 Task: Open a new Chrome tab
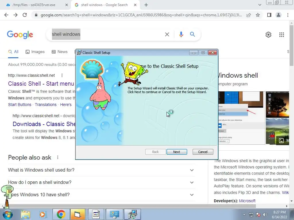(x=146, y=5)
